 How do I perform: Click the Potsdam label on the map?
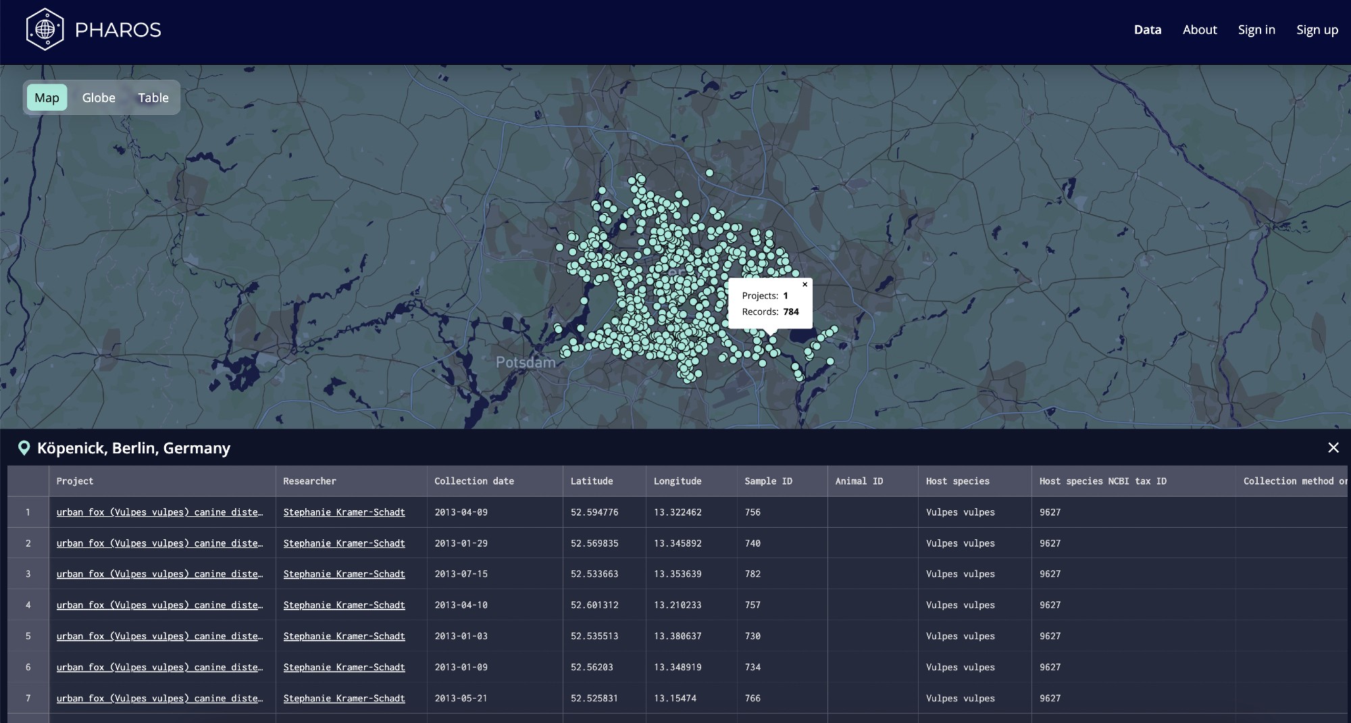526,362
